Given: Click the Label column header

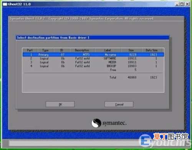Looking at the screenshot, I should point(108,50).
